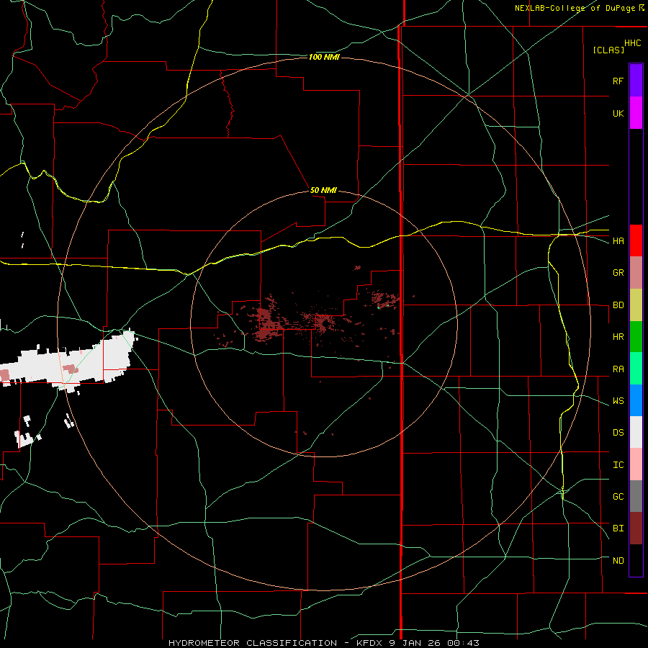
Task: Click the GR legend label
Action: coord(618,273)
